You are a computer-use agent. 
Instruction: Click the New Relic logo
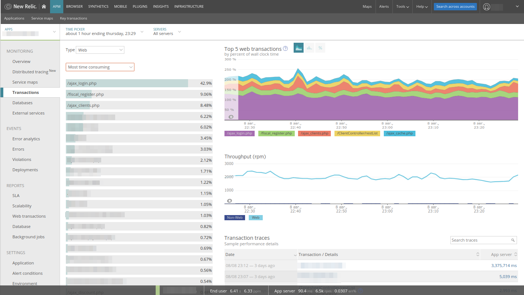coord(22,6)
